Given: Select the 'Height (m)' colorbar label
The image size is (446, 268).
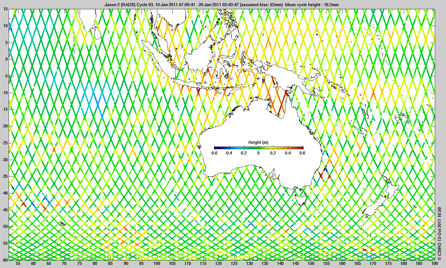Looking at the screenshot, I should [x=258, y=142].
